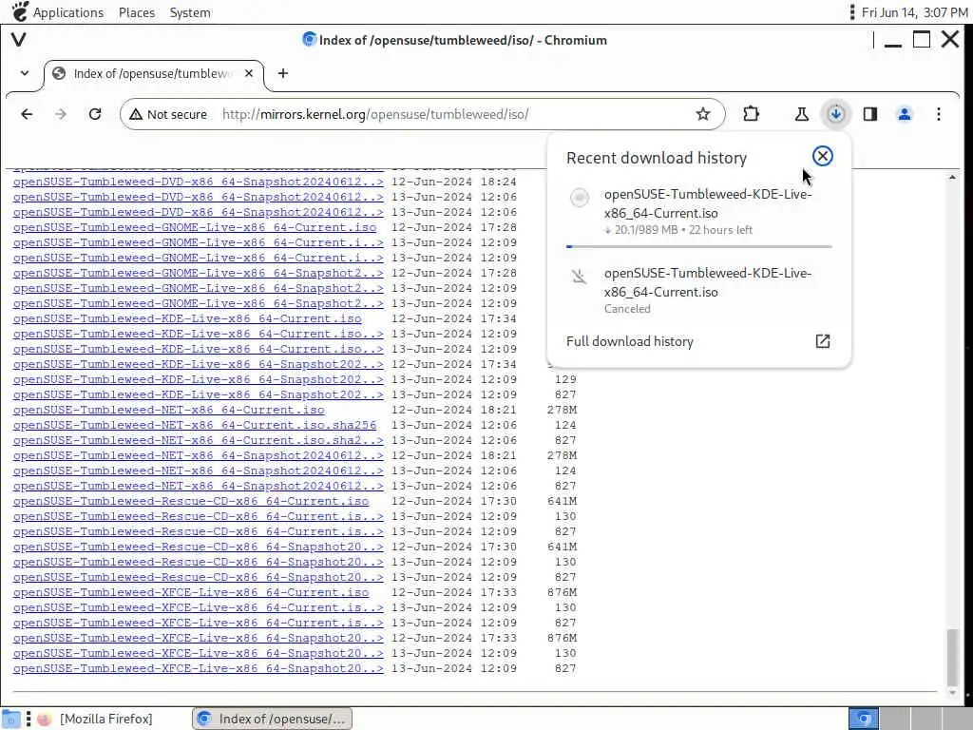Open XFCE-Live-x86_64-Current.iso link
This screenshot has width=973, height=730.
point(190,592)
